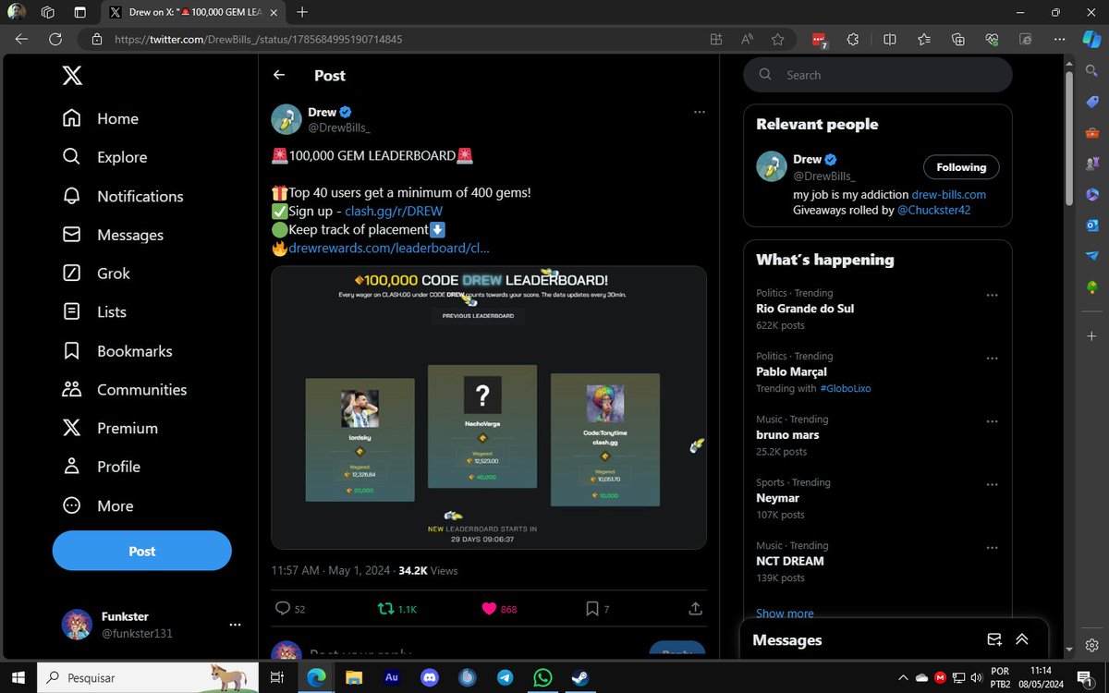Open Communities in the sidebar

pyautogui.click(x=124, y=390)
